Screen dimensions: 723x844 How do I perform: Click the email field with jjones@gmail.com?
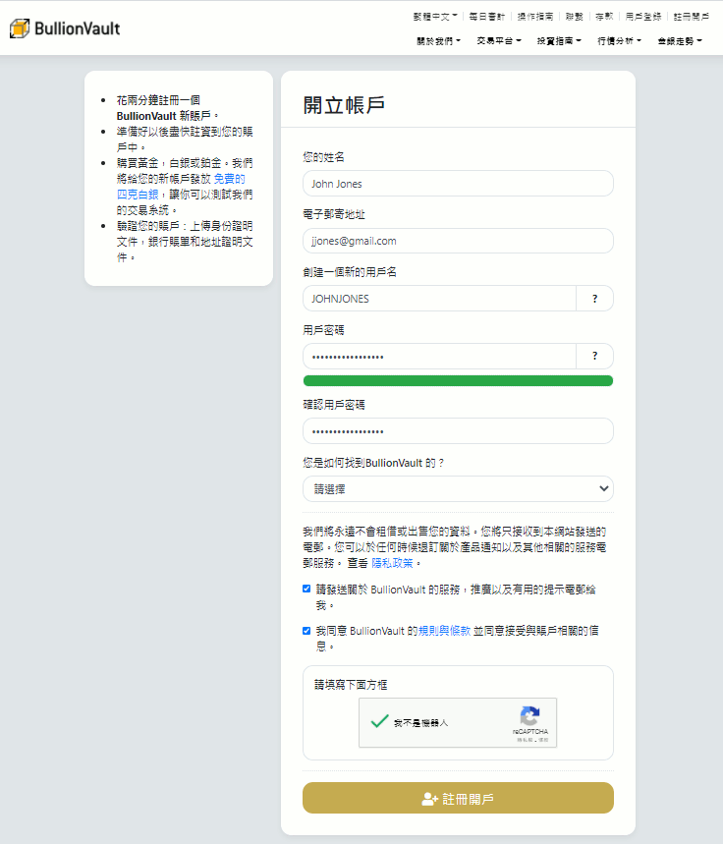pos(458,241)
